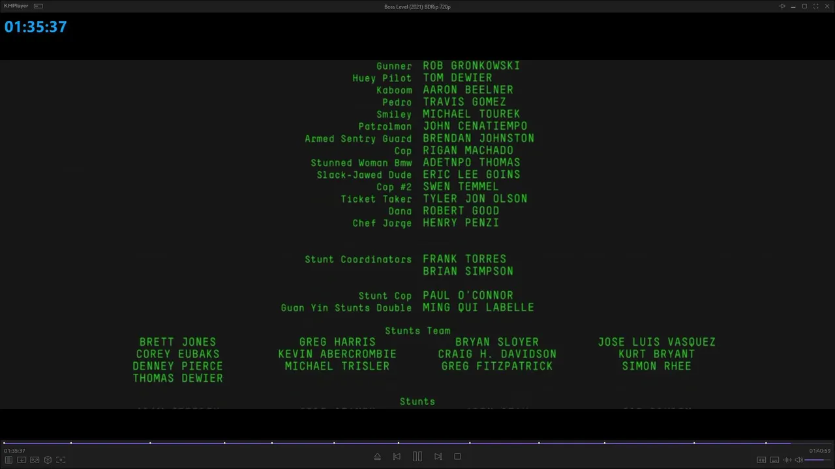Pin the player window on top
835x469 pixels.
782,7
